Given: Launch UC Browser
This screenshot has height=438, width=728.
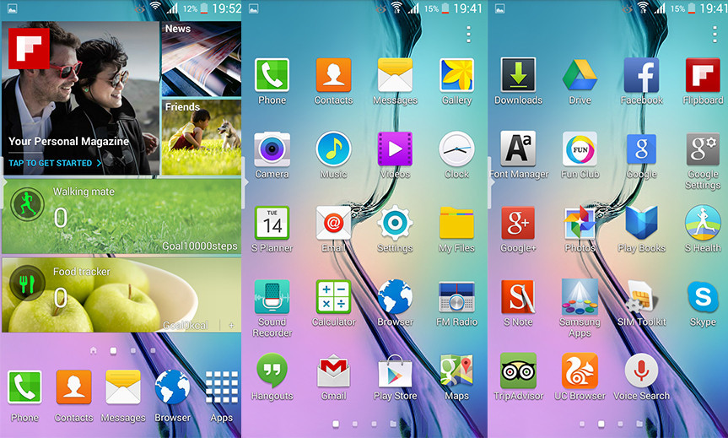Looking at the screenshot, I should 580,371.
